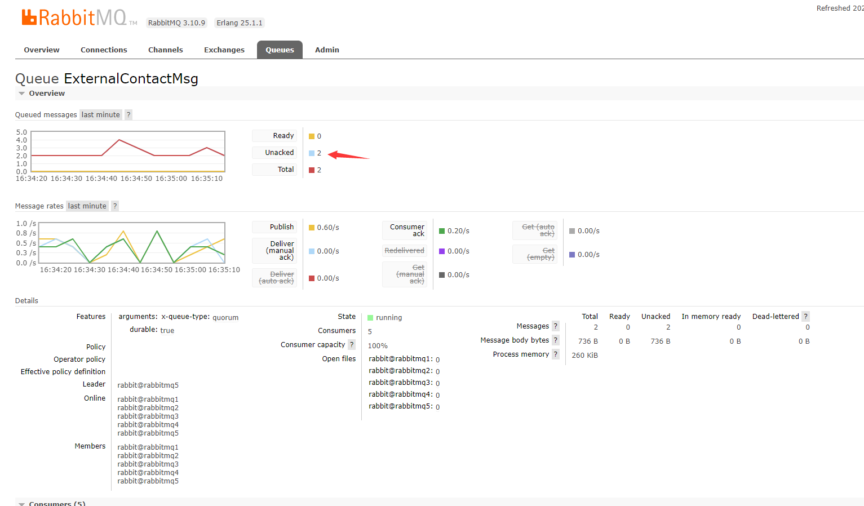Switch to the Exchanges tab

click(224, 50)
